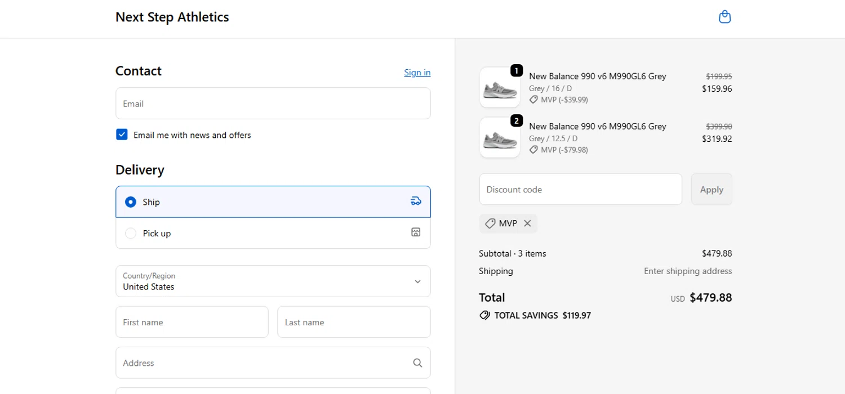Click the Subtotal · 3 items label

[x=513, y=253]
